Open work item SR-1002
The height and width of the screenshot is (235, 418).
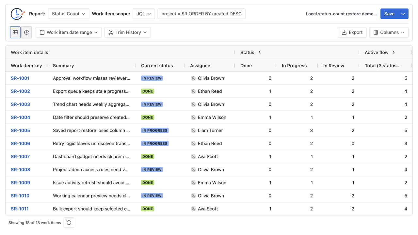[20, 91]
